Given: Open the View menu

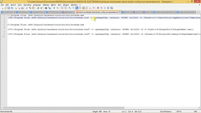Looking at the screenshot, I should click(19, 5).
